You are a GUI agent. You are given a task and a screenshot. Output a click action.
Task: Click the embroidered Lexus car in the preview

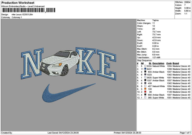click(60, 63)
